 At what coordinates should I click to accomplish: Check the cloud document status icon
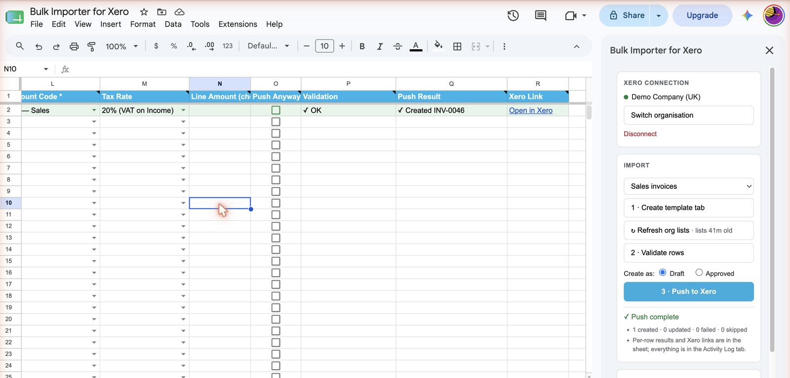pyautogui.click(x=180, y=11)
